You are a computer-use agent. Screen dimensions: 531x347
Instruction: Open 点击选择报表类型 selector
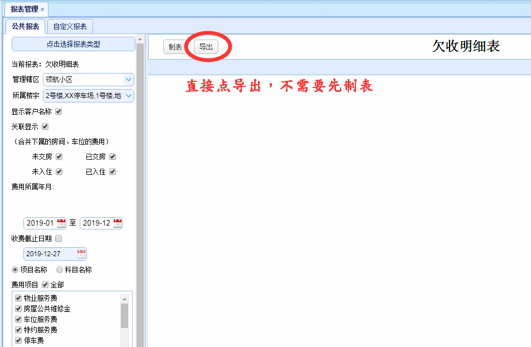73,44
